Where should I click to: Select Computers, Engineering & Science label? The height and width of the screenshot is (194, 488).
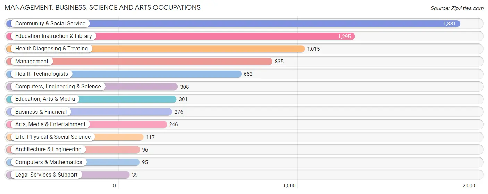58,87
